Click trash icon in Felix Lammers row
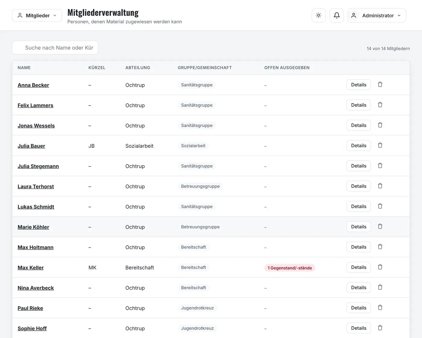Screen dimensions: 422x338 [x=380, y=105]
